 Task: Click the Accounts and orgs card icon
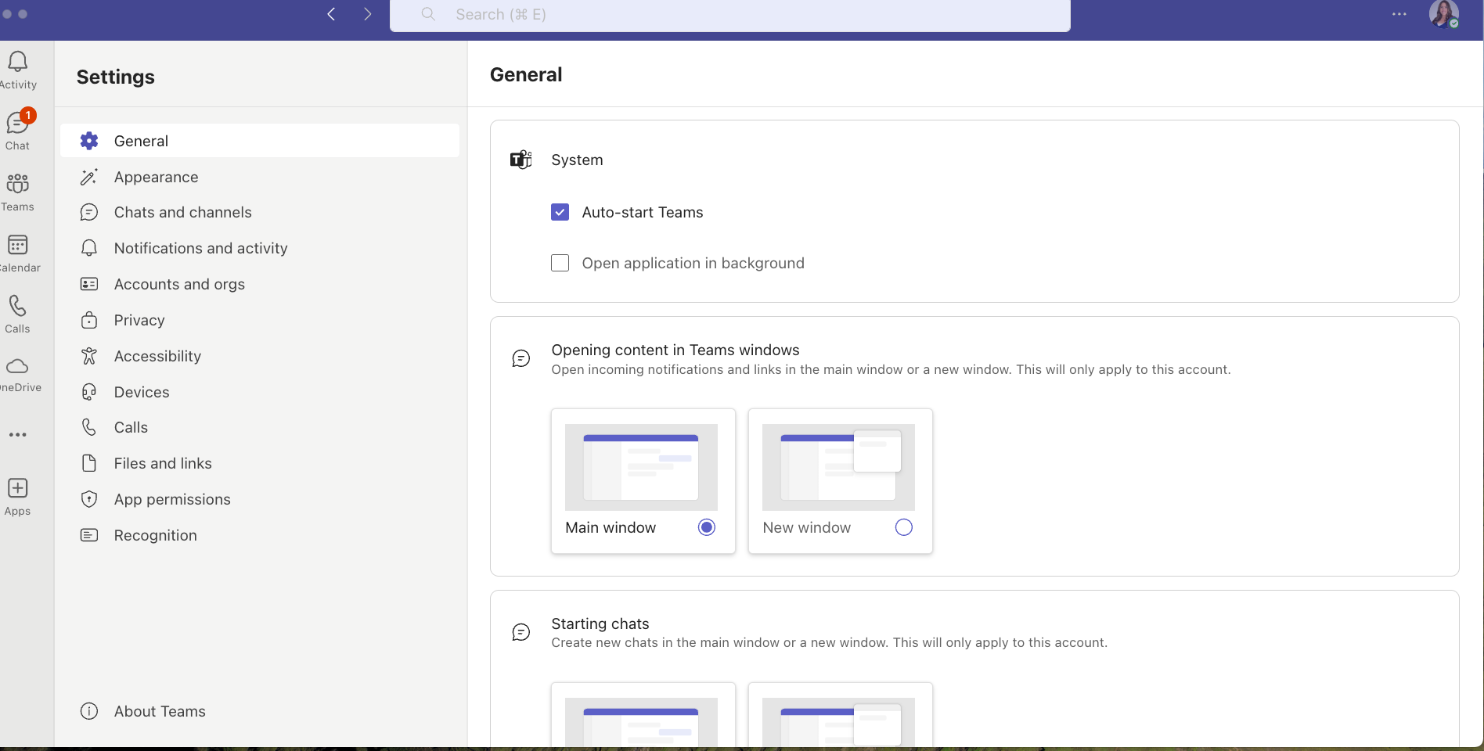click(x=89, y=284)
